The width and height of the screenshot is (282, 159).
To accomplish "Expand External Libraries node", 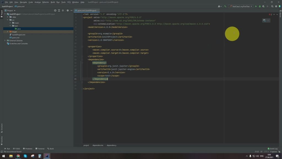I will pyautogui.click(x=5, y=41).
